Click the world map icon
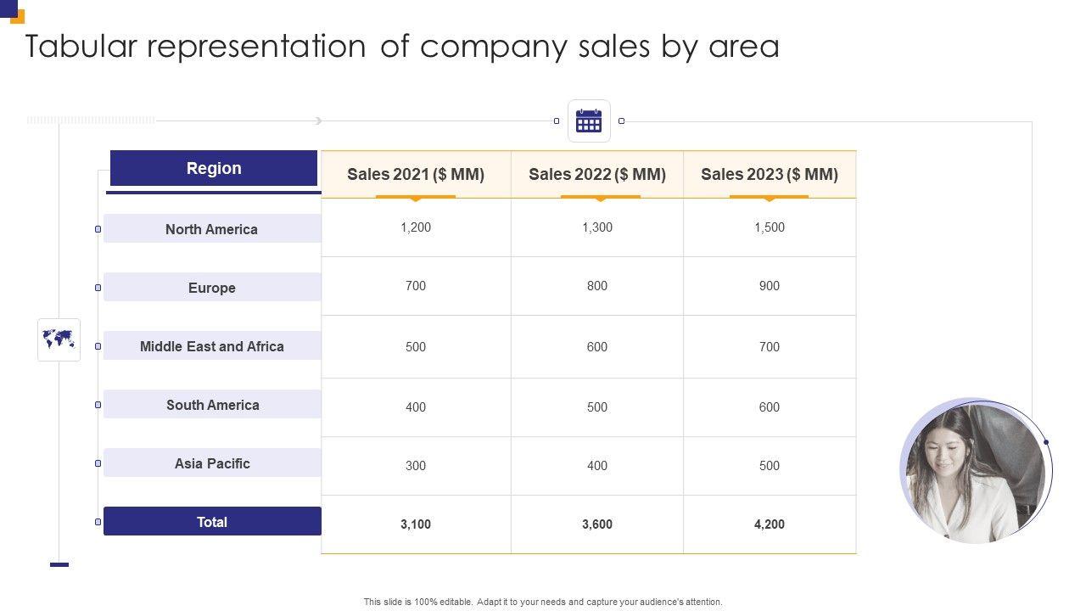Viewport: 1086px width, 611px height. (x=59, y=340)
